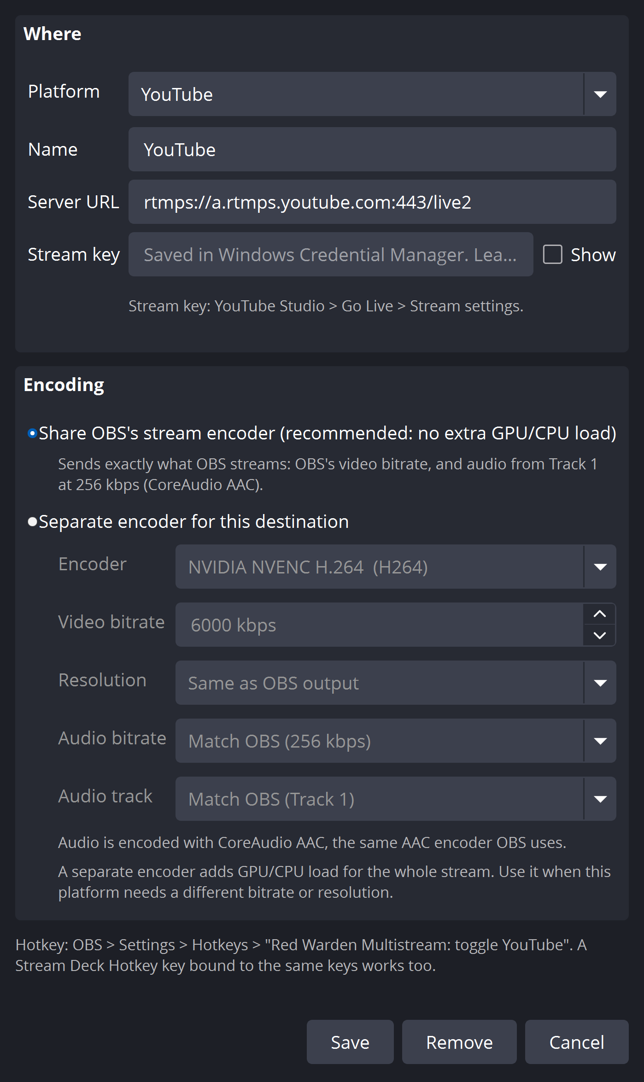Image resolution: width=644 pixels, height=1082 pixels.
Task: Click the Stream key input field
Action: [331, 254]
